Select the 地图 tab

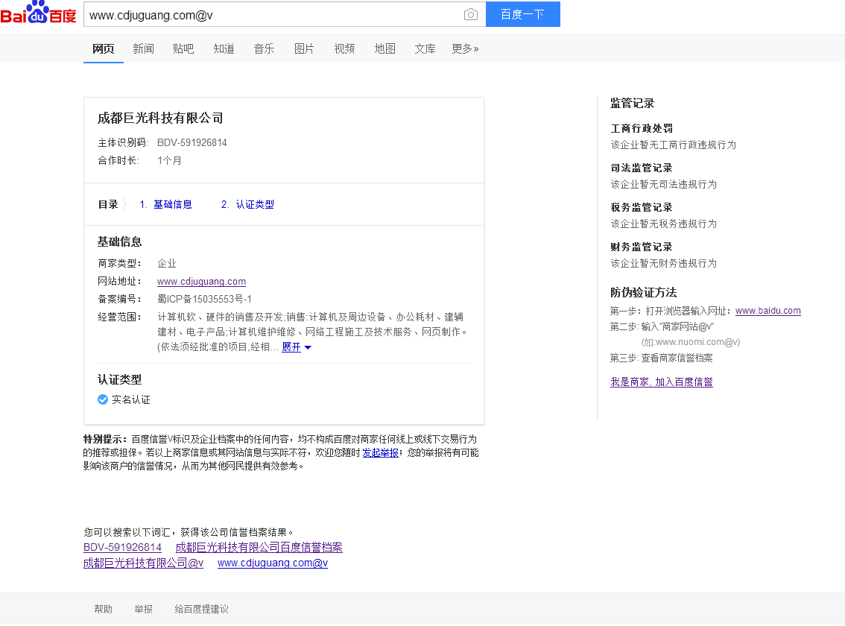[384, 49]
